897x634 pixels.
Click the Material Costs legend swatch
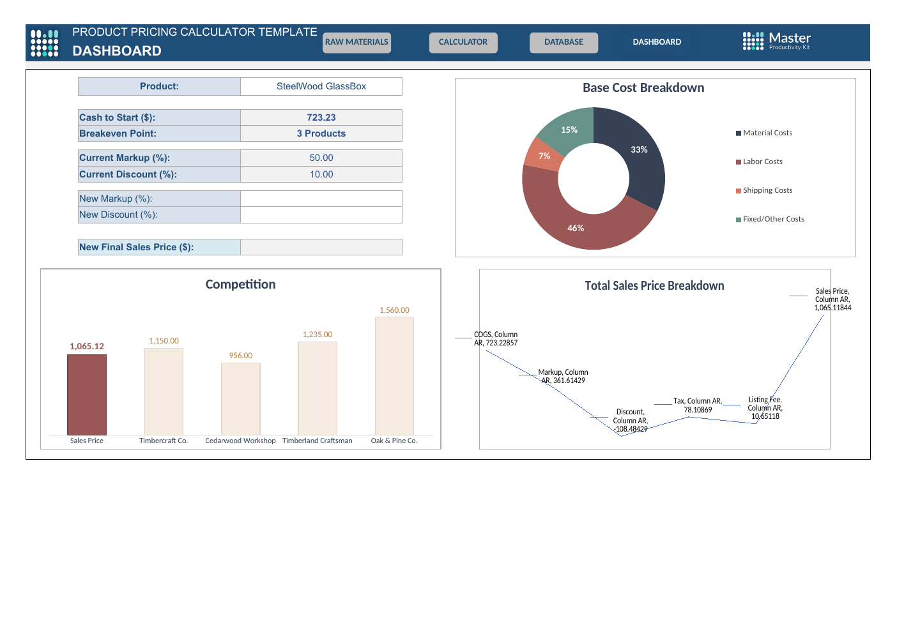(x=739, y=133)
